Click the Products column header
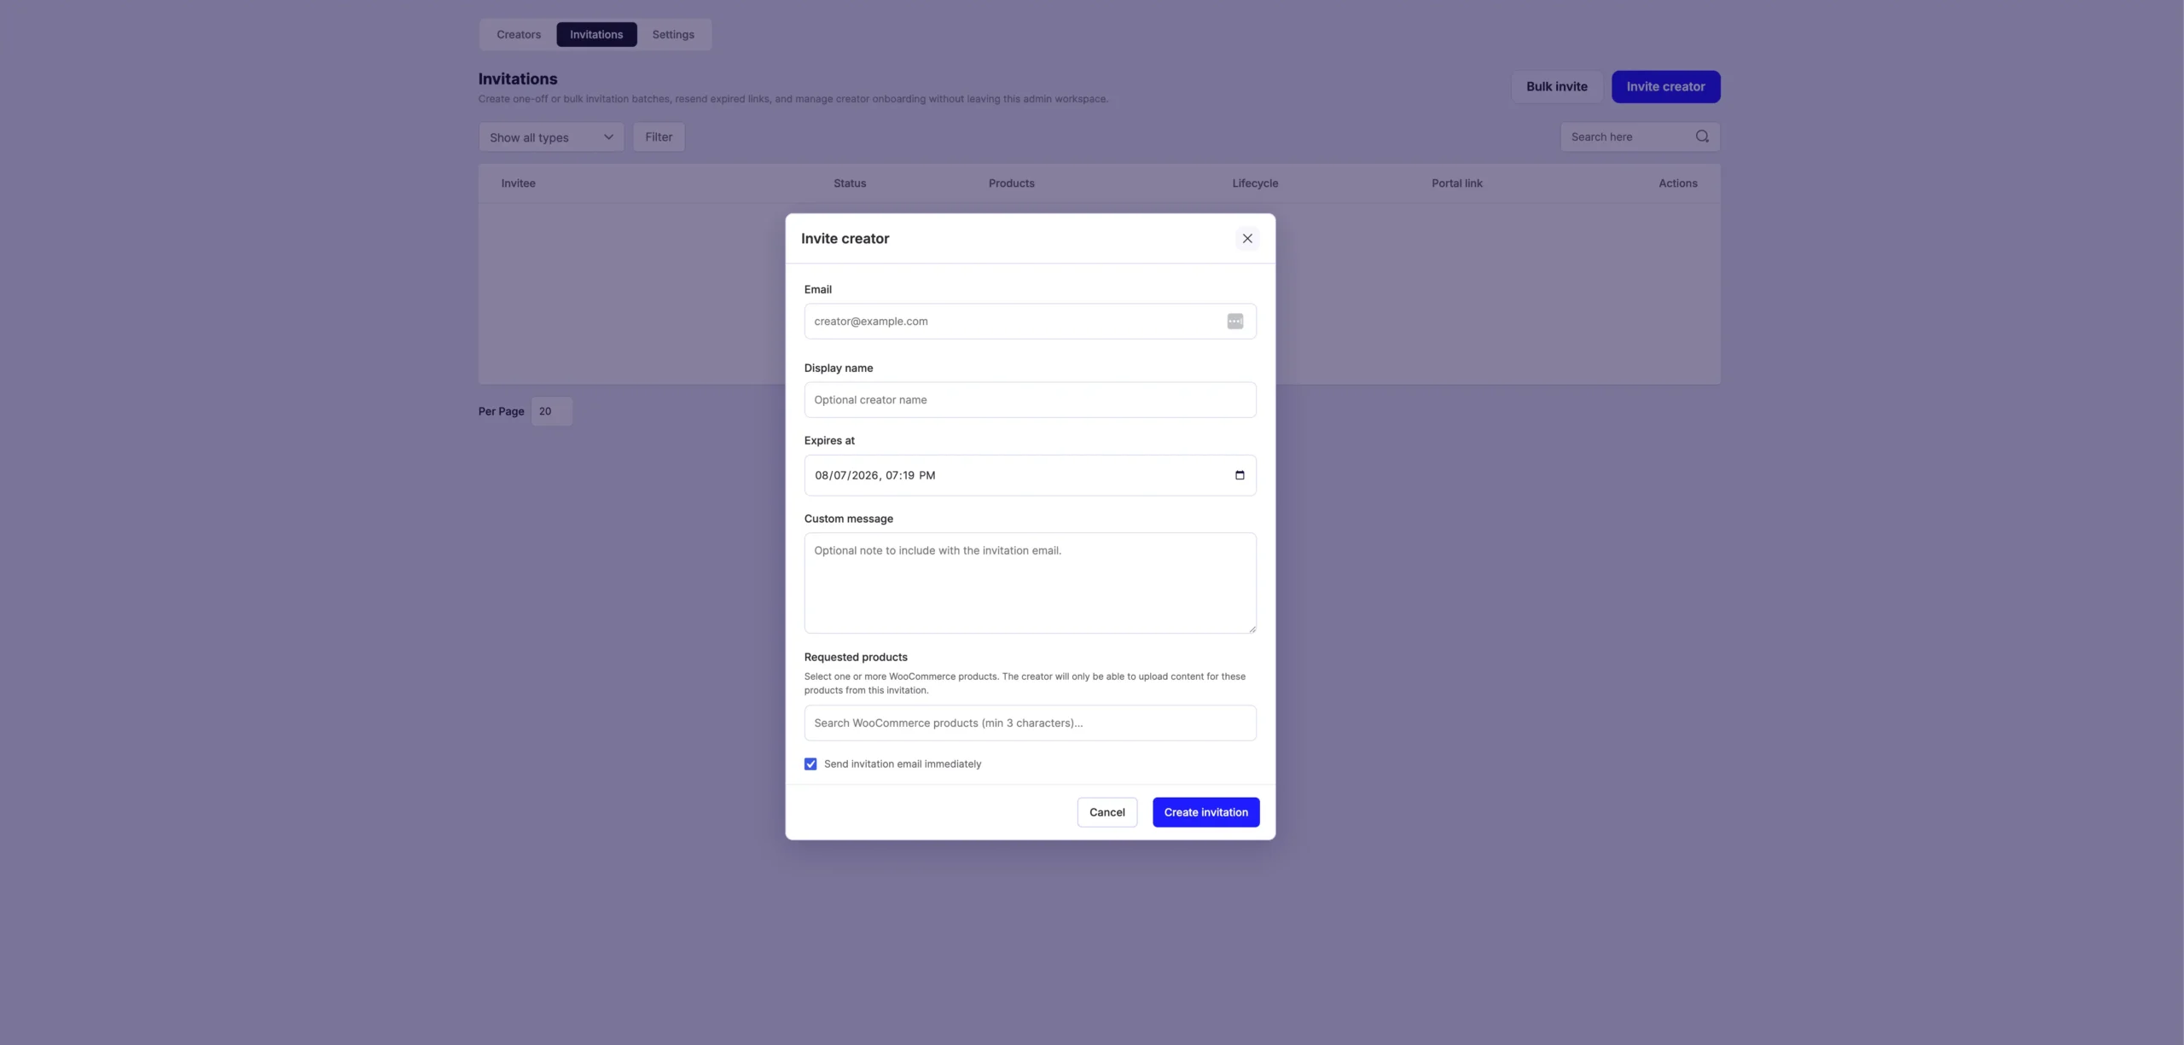2184x1045 pixels. click(1011, 183)
